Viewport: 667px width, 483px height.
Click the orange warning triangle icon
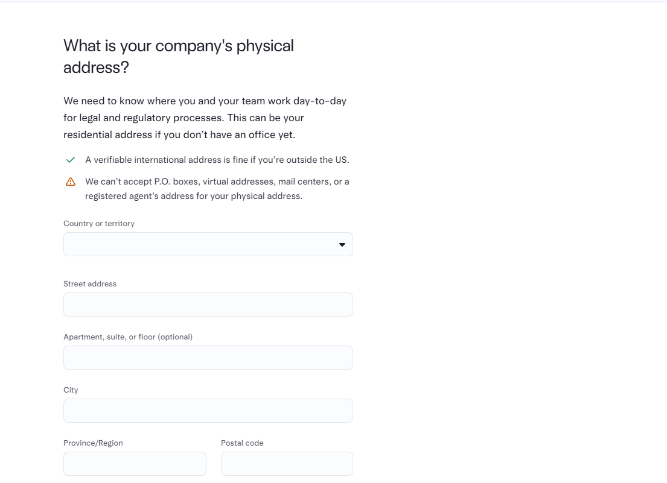(71, 182)
